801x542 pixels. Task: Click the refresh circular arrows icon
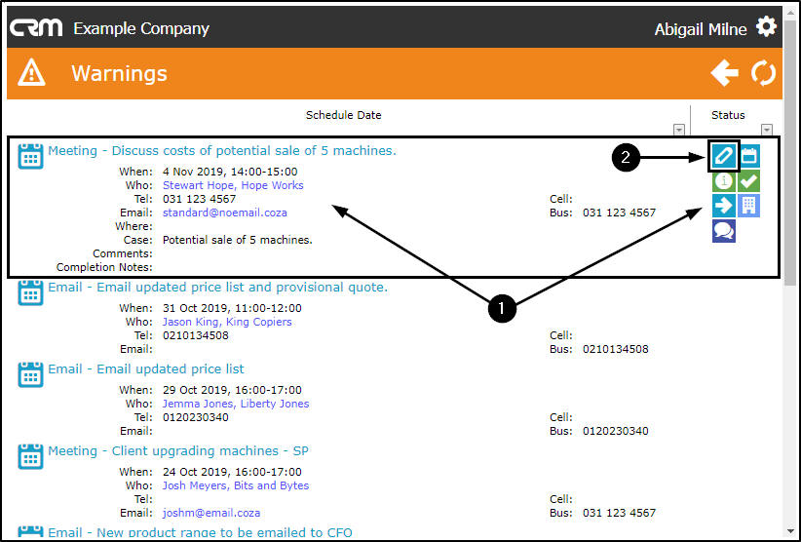(x=764, y=73)
